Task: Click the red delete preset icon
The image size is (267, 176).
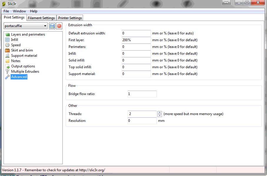Action: click(x=59, y=26)
